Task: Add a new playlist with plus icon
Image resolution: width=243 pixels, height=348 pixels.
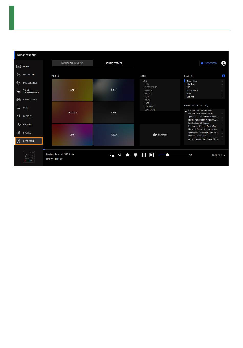Action: (x=223, y=76)
